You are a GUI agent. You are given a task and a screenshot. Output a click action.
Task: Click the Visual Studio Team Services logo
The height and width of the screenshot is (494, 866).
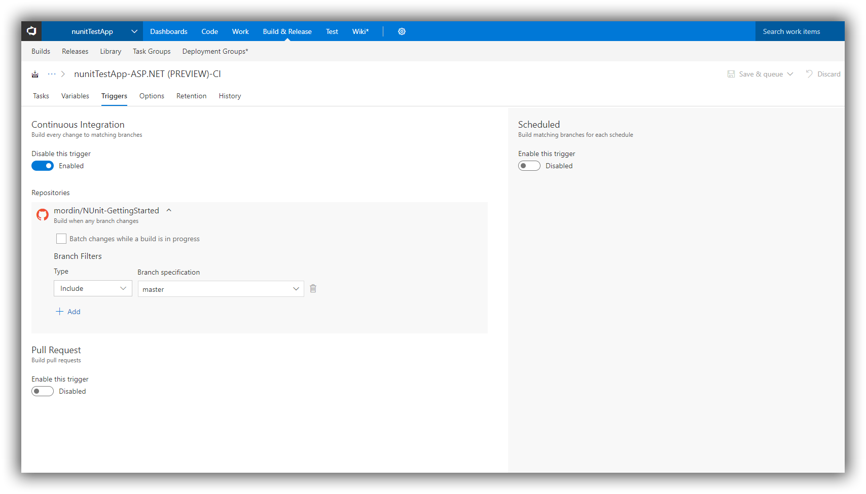tap(31, 31)
